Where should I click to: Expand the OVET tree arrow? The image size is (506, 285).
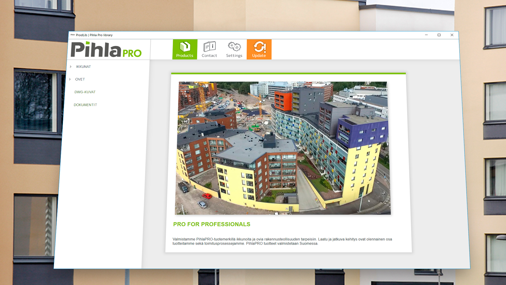tap(70, 79)
